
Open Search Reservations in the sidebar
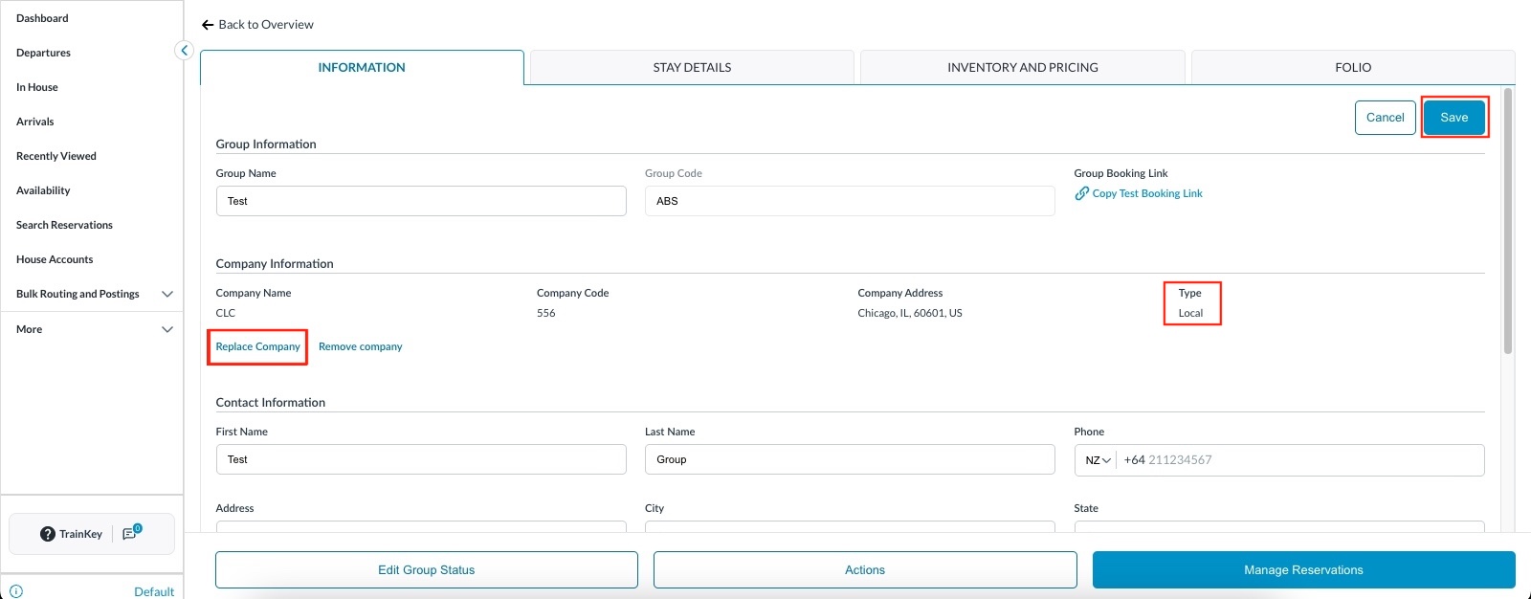coord(64,225)
